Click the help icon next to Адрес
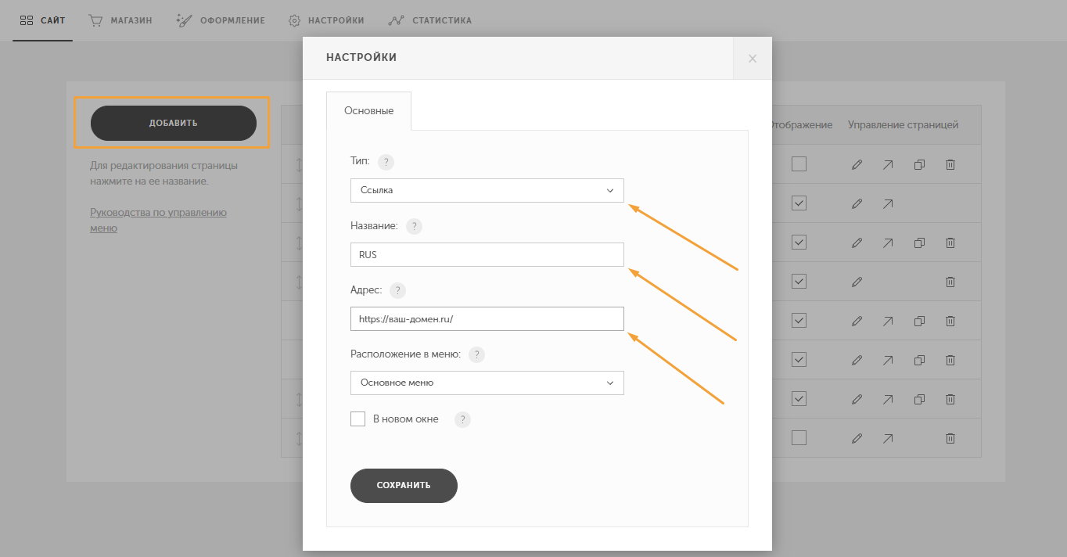The height and width of the screenshot is (557, 1067). 397,290
